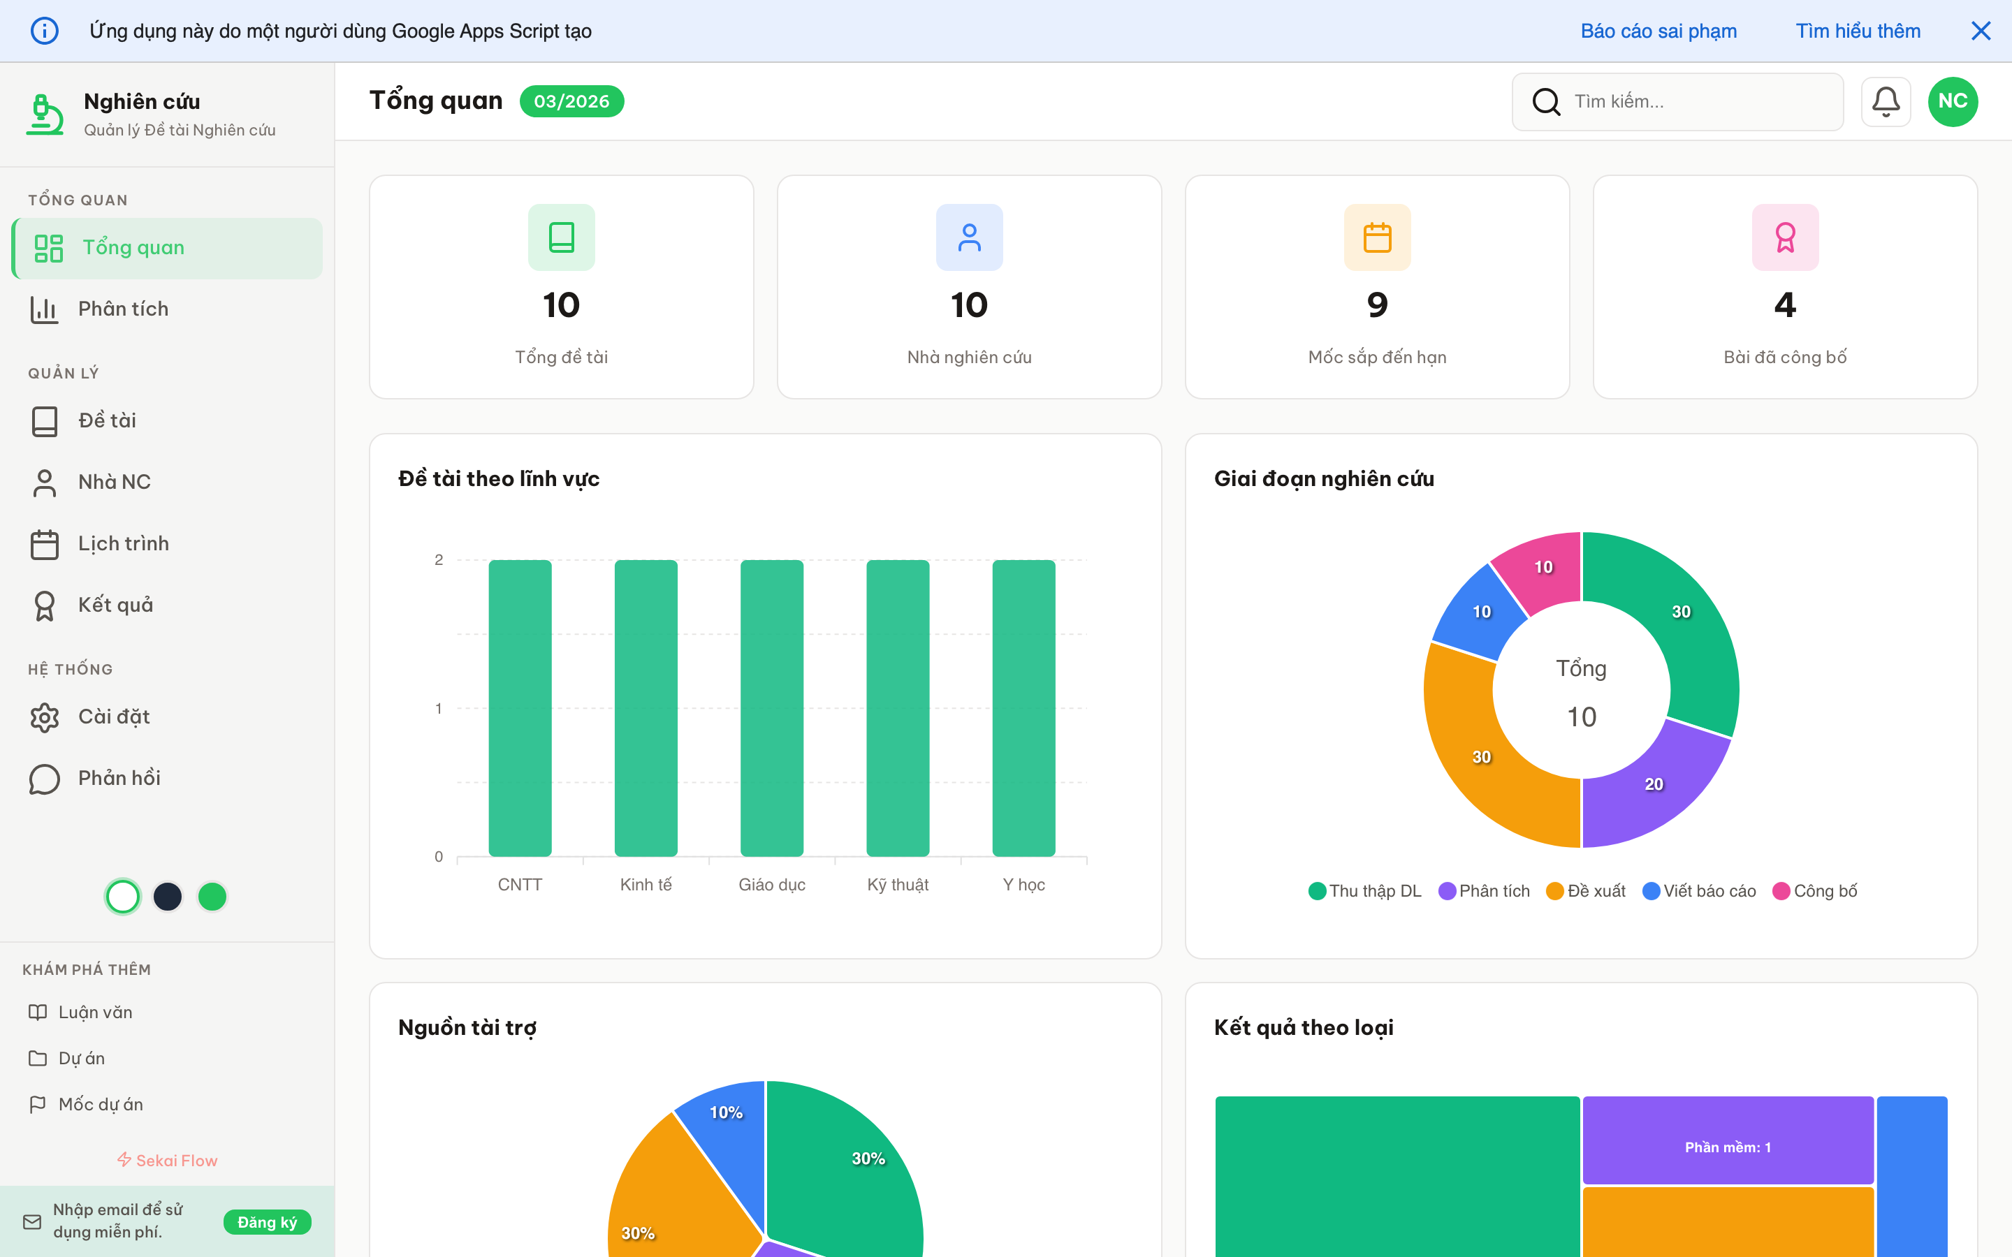This screenshot has width=2012, height=1257.
Task: Open the Phân tích menu item
Action: [x=123, y=309]
